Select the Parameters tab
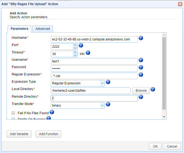This screenshot has width=184, height=153. pos(20,29)
